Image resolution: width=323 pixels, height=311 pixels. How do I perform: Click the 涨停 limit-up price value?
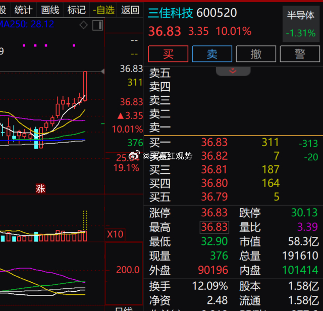214,213
